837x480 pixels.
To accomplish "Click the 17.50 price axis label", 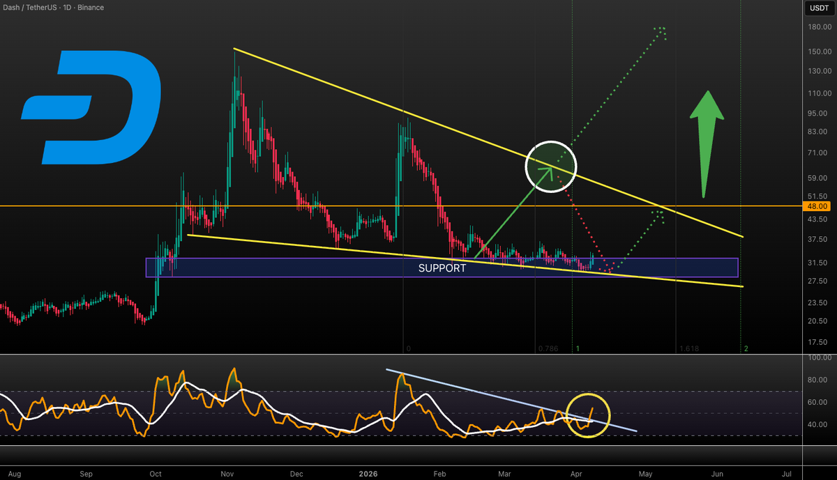I will [x=817, y=342].
